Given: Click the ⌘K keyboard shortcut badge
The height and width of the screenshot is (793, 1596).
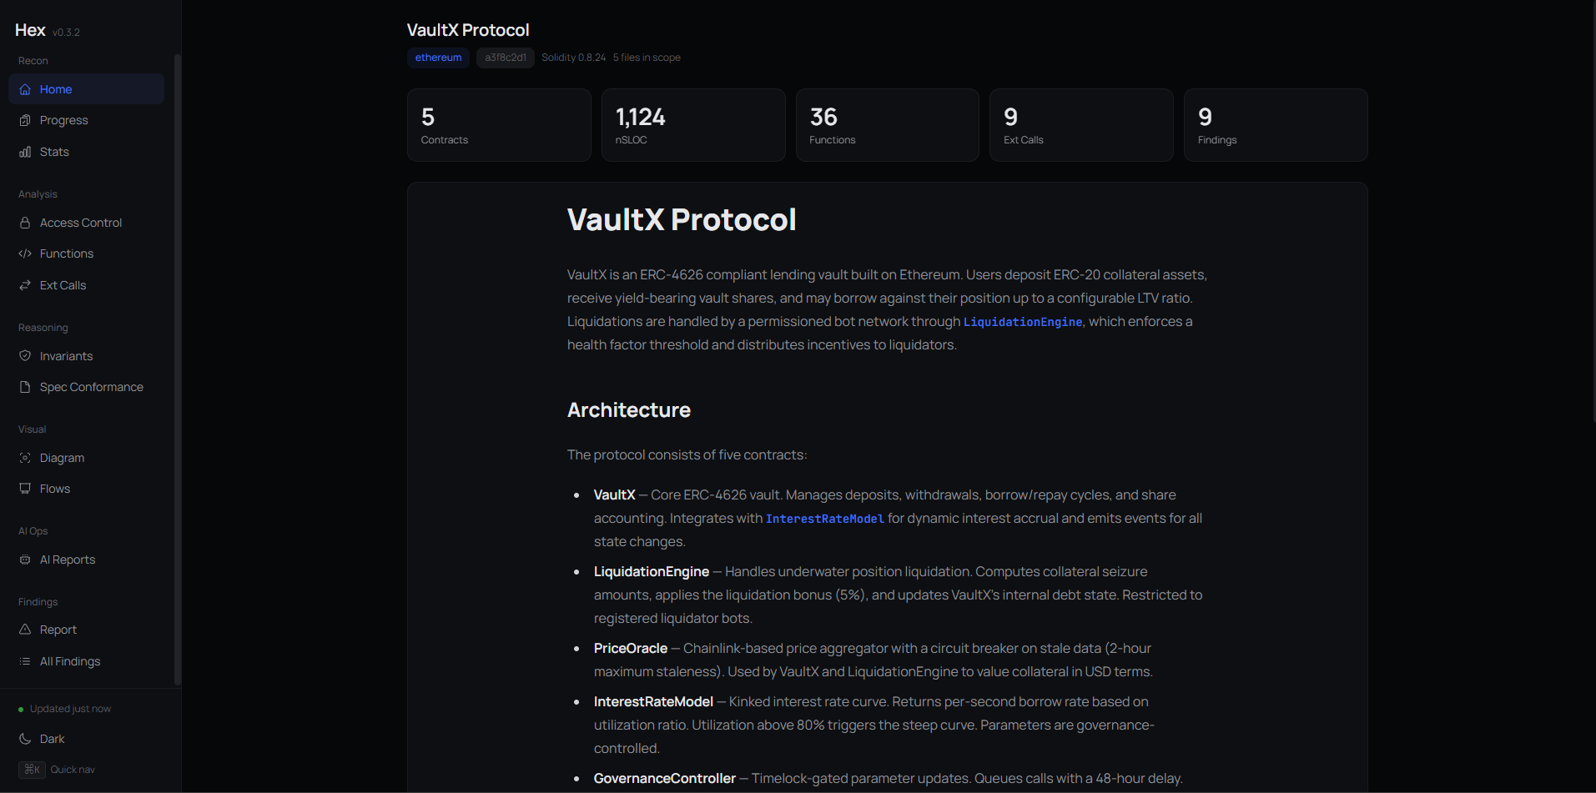Looking at the screenshot, I should (x=33, y=770).
